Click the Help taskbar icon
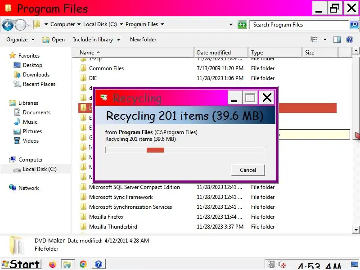 coord(99,264)
